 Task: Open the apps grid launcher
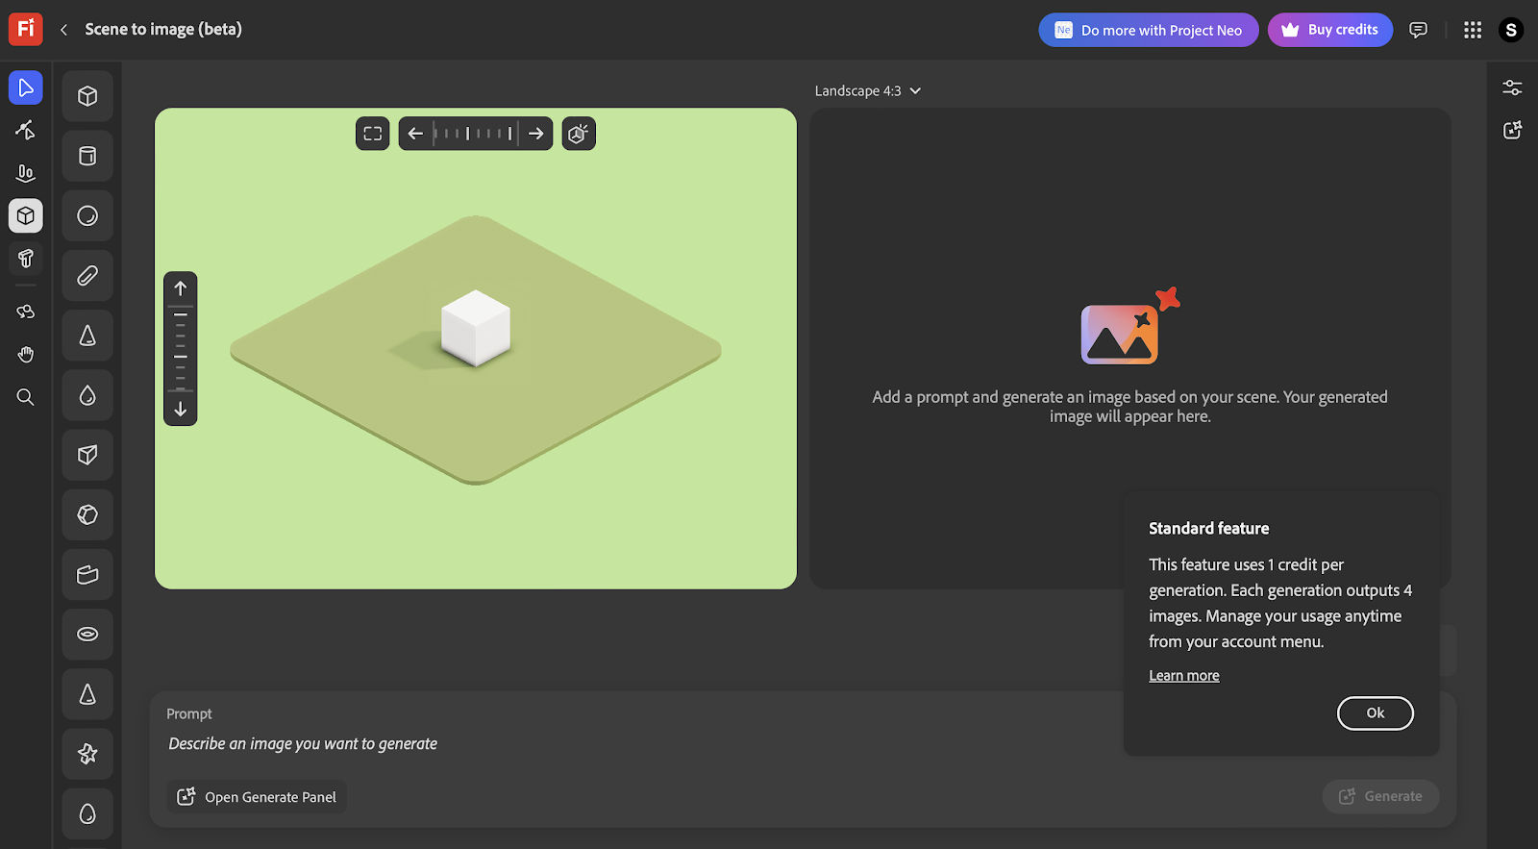[1473, 30]
